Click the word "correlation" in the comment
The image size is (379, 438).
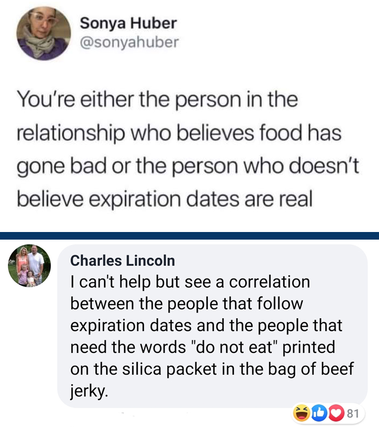pyautogui.click(x=269, y=281)
